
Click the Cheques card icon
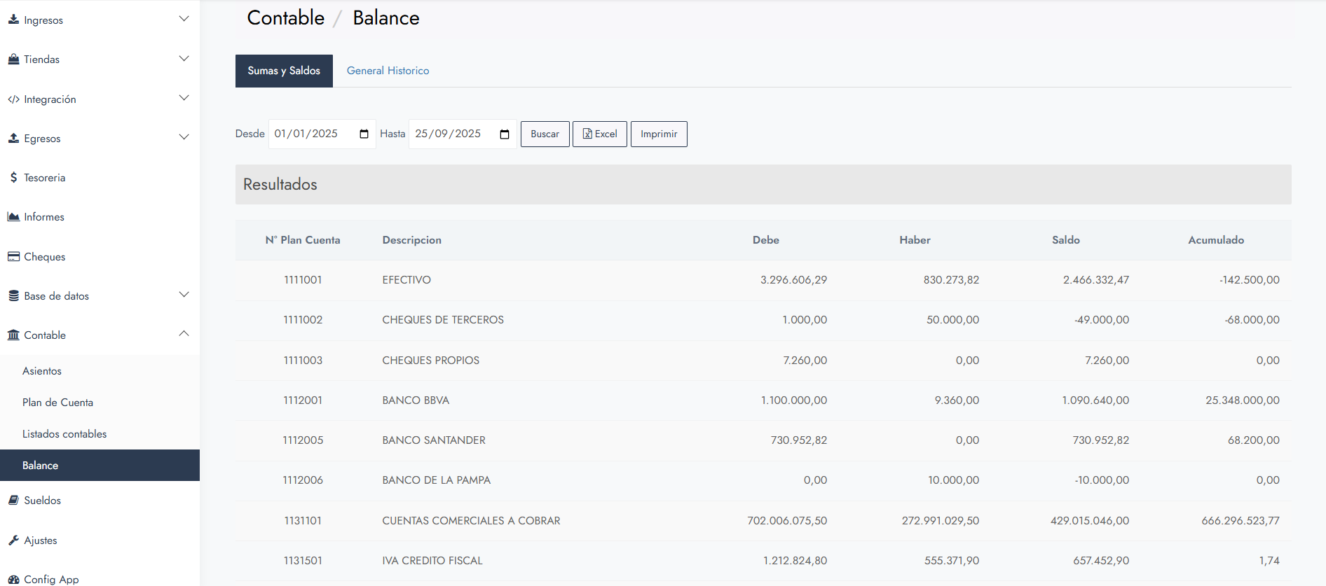(x=13, y=257)
